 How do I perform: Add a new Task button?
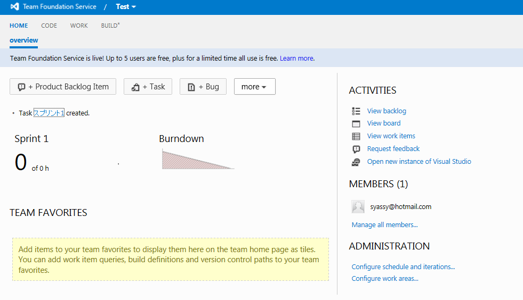click(x=148, y=87)
